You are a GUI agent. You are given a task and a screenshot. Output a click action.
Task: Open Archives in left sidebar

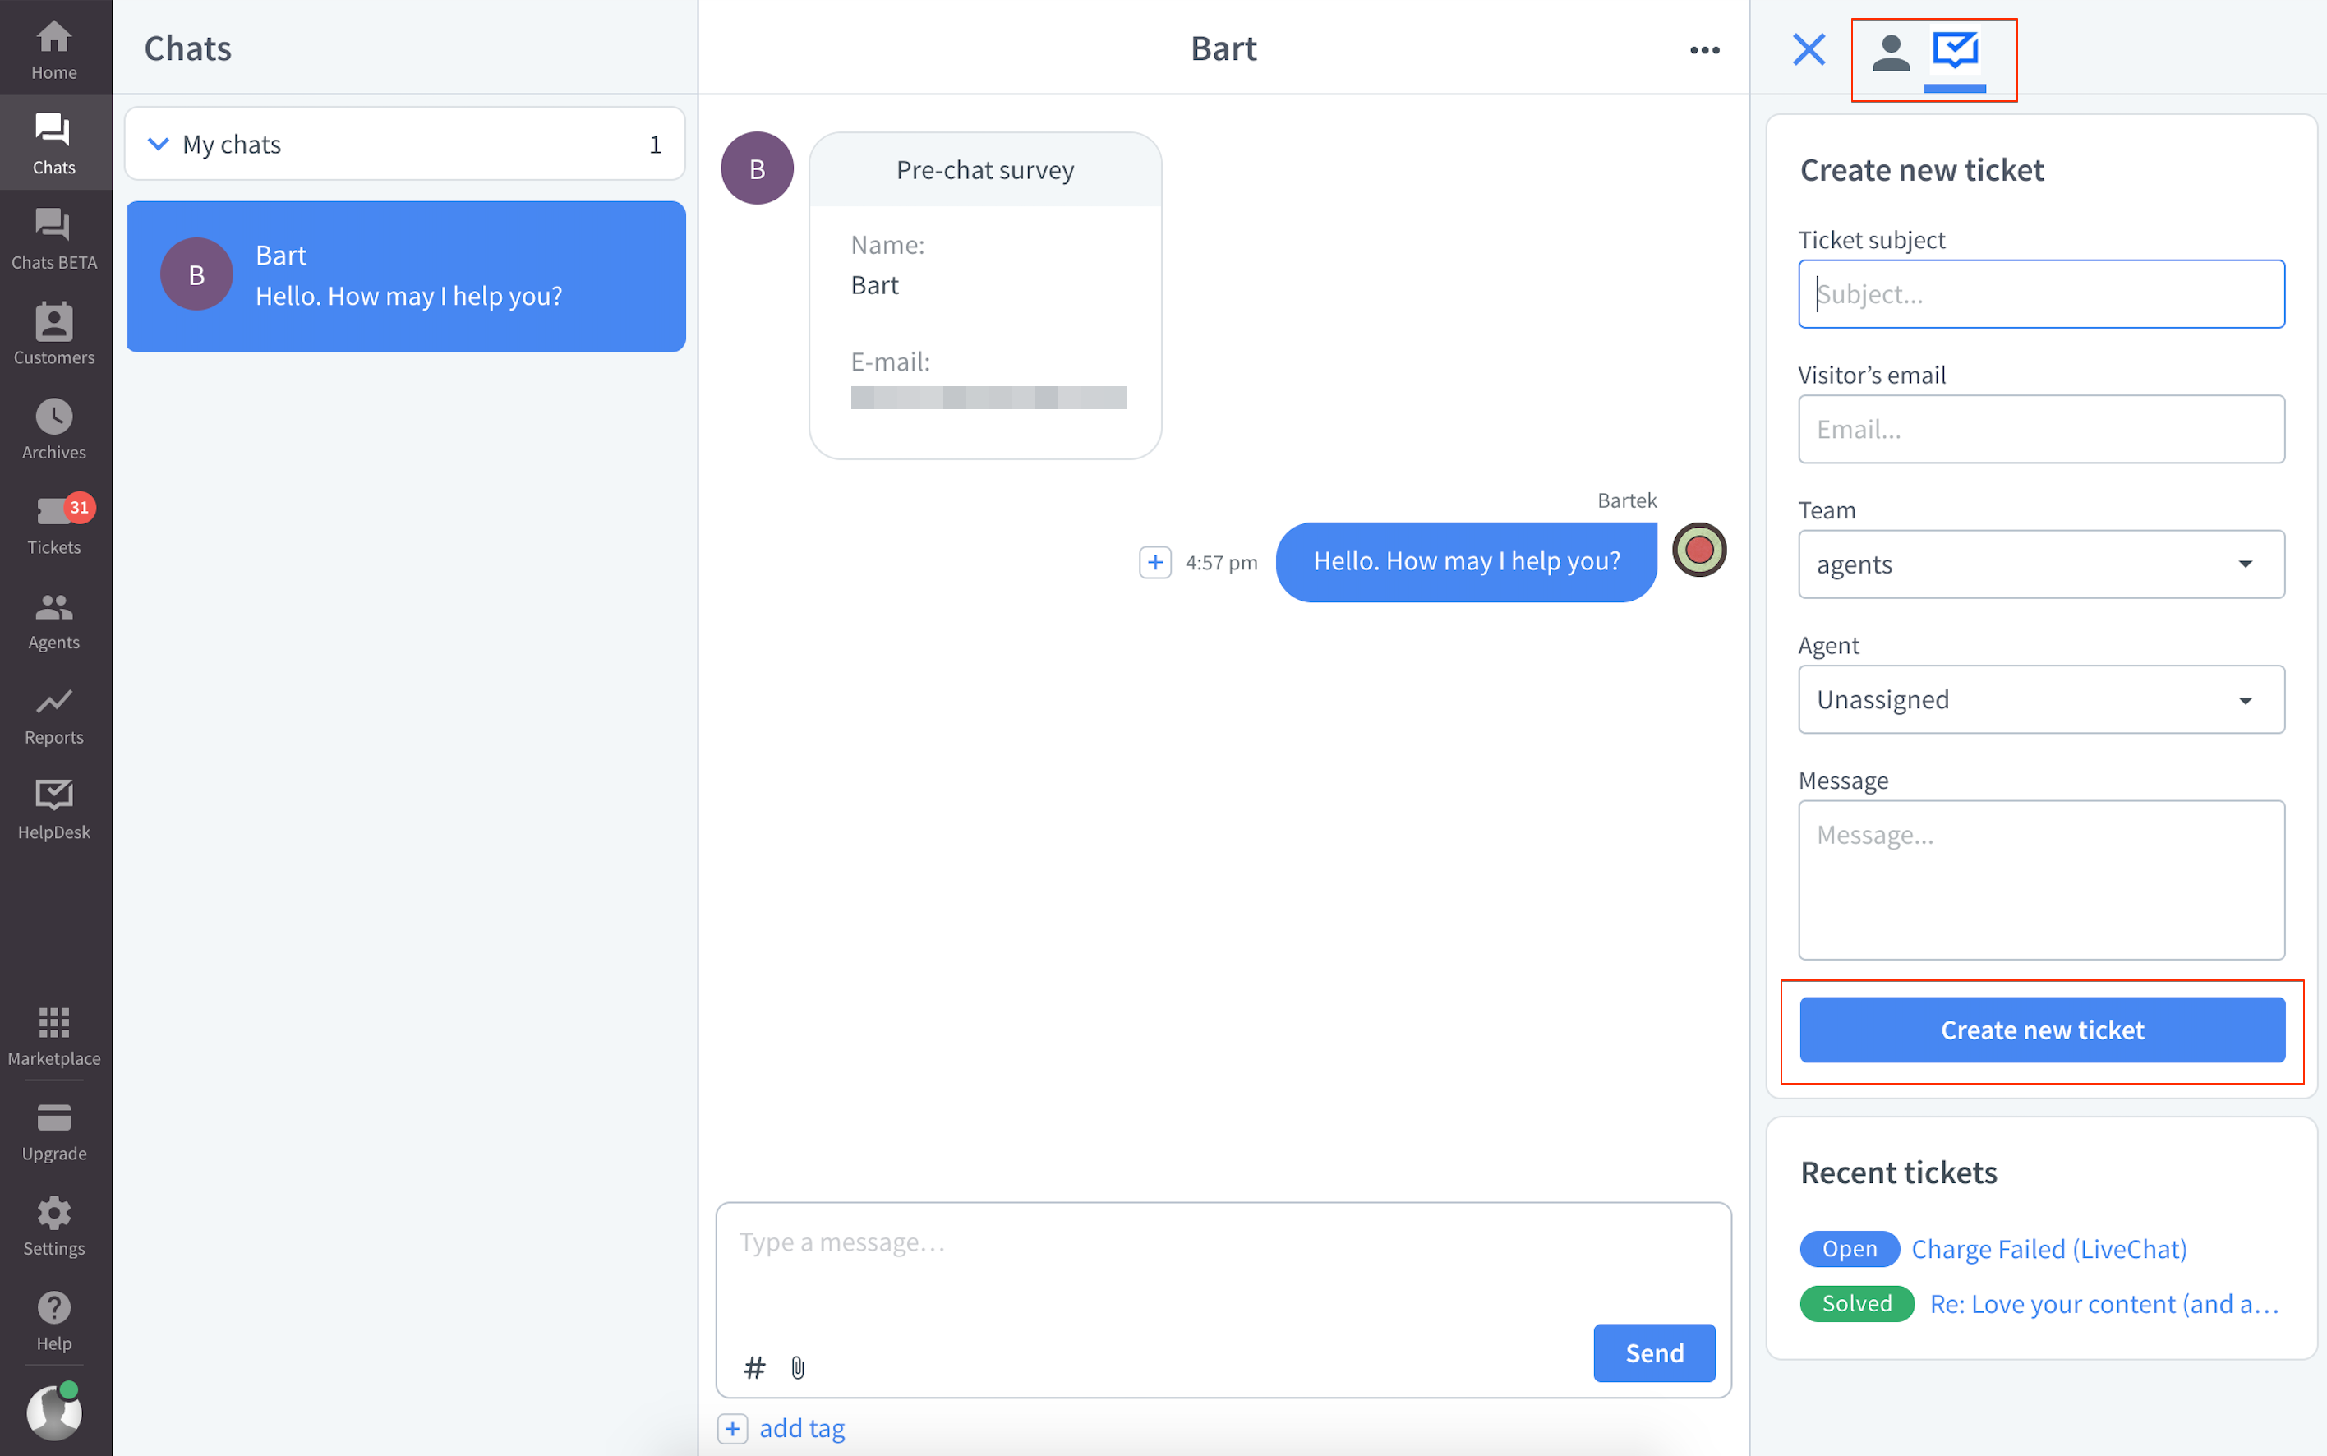(x=55, y=428)
